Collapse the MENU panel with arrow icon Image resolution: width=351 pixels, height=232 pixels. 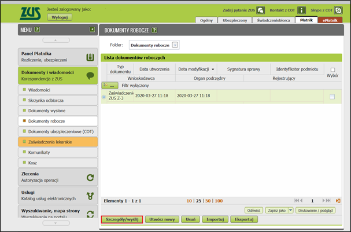coord(92,30)
